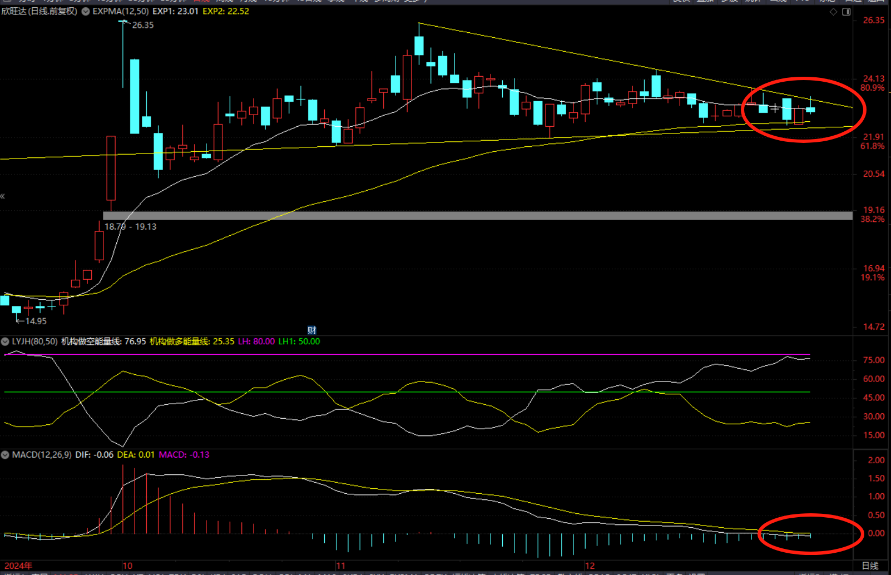891x575 pixels.
Task: Expand the MACD indicator dropdown arrow
Action: coord(5,455)
